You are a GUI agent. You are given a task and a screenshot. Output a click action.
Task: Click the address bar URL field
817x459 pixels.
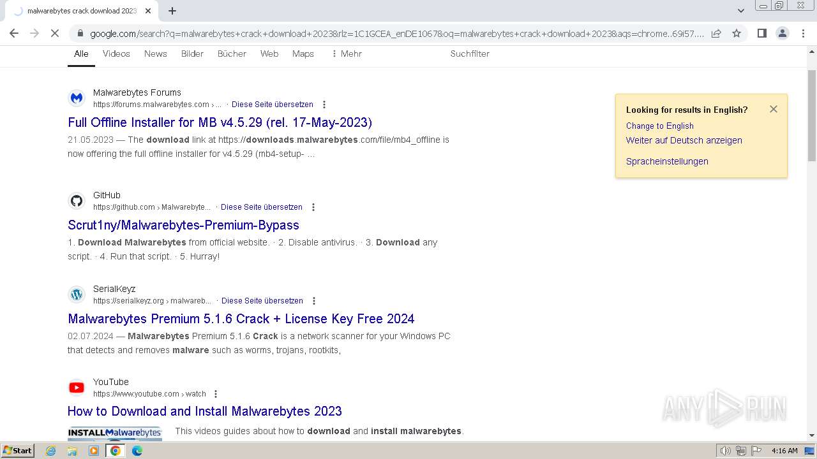tap(396, 33)
